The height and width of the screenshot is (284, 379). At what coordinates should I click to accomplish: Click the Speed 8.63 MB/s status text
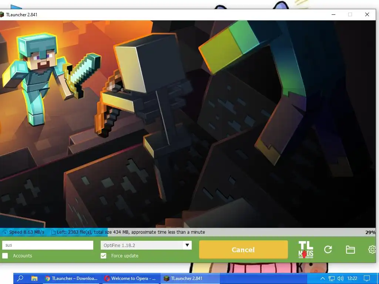coord(27,232)
